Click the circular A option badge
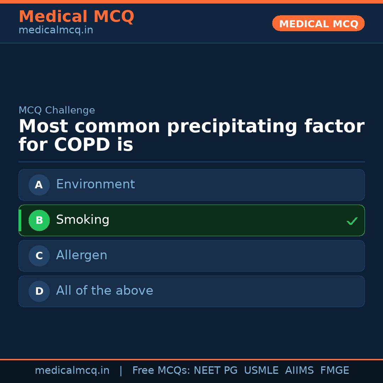The width and height of the screenshot is (383, 383). [39, 185]
